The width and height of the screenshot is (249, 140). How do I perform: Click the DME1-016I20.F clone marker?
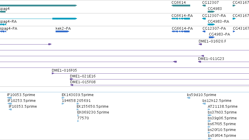click(x=200, y=44)
